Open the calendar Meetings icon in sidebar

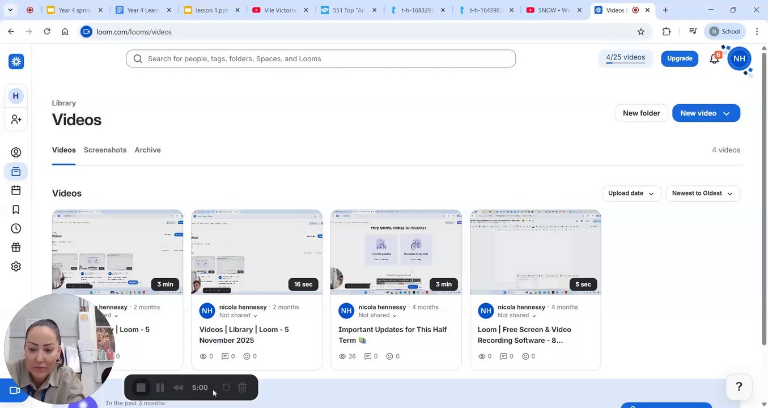[16, 190]
